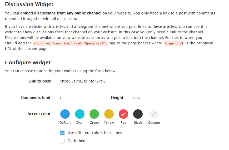Screen dimensions: 229x150
Task: Uncheck Use different colors for names
Action: (62, 133)
